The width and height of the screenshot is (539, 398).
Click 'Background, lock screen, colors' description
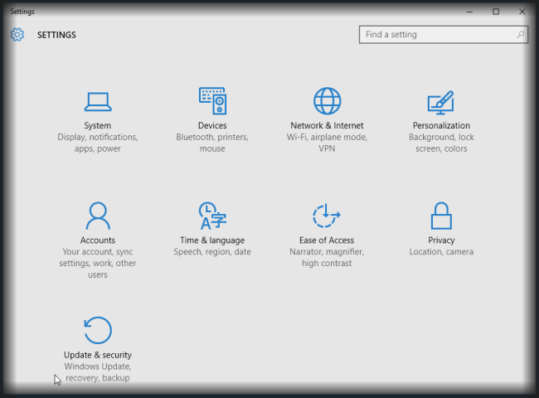coord(441,143)
